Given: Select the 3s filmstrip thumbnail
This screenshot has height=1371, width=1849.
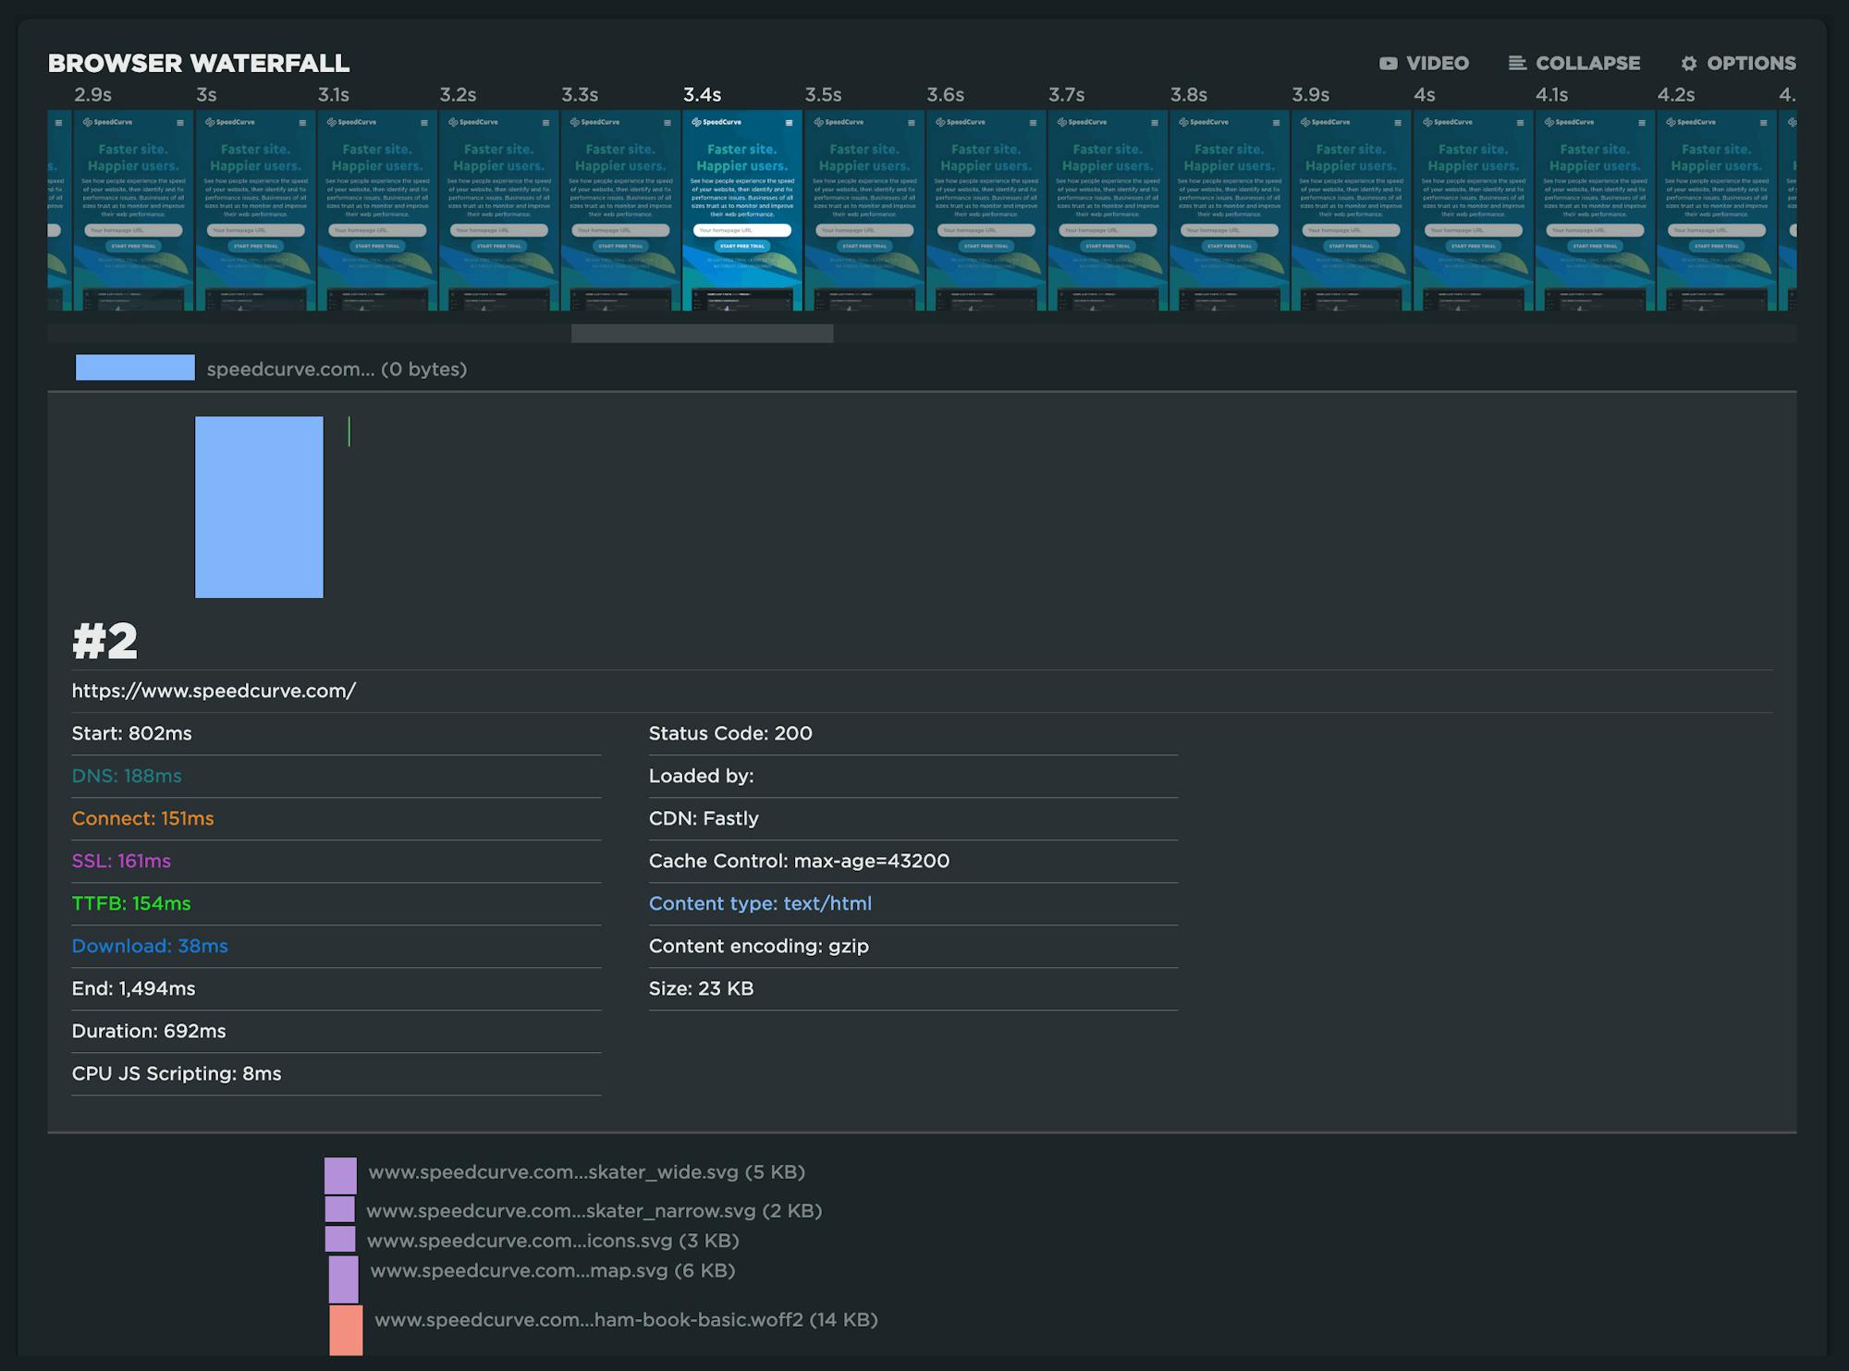Looking at the screenshot, I should 255,211.
